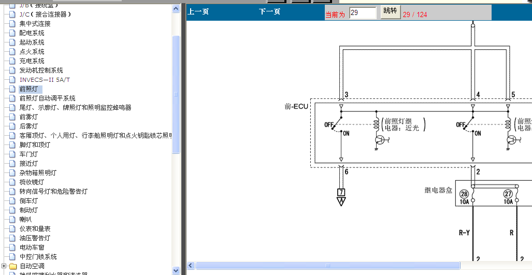The width and height of the screenshot is (532, 275).
Task: Click the 前-ECU label in diagram
Action: point(296,107)
